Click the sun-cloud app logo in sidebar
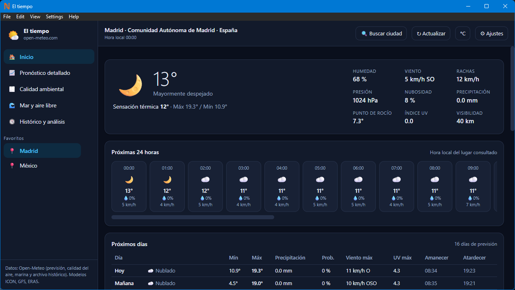Image resolution: width=515 pixels, height=290 pixels. pyautogui.click(x=14, y=35)
